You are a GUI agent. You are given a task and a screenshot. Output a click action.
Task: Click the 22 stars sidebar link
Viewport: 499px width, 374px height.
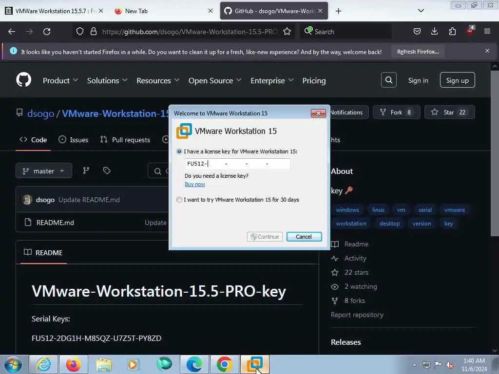point(356,272)
